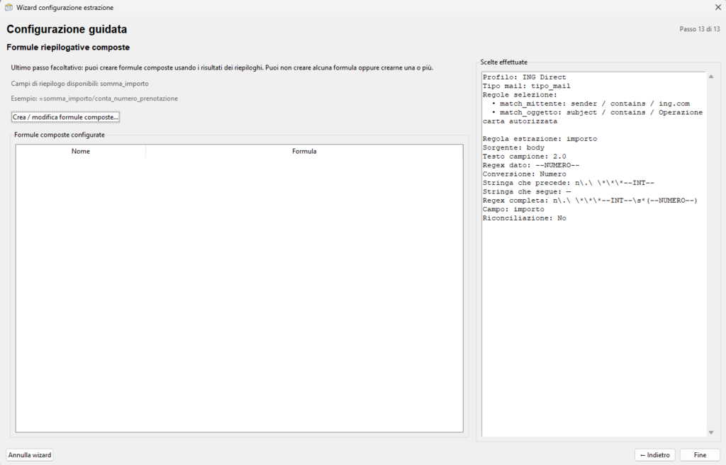Click the 'Campo: importo' line
This screenshot has height=465, width=726.
[513, 209]
